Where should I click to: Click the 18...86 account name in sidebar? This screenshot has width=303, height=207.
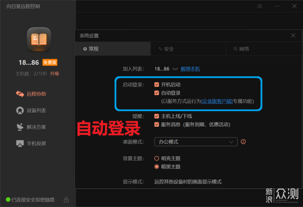[x=29, y=63]
